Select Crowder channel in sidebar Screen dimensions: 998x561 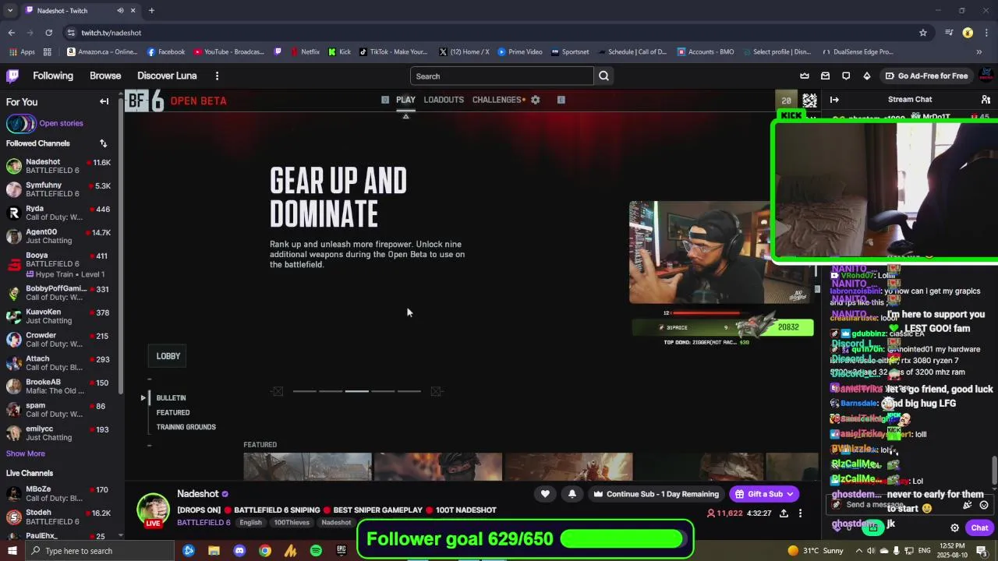[x=61, y=340]
